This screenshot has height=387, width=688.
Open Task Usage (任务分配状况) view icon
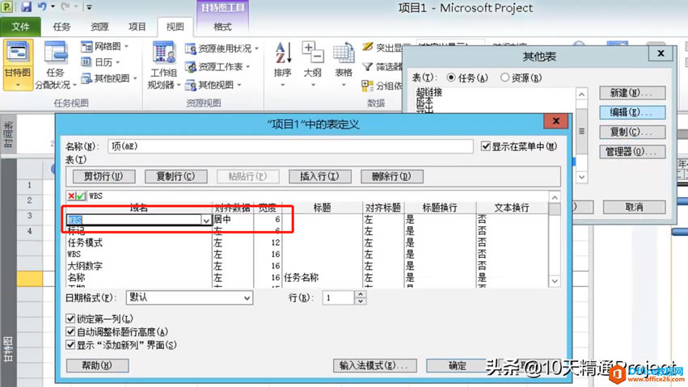coord(56,53)
